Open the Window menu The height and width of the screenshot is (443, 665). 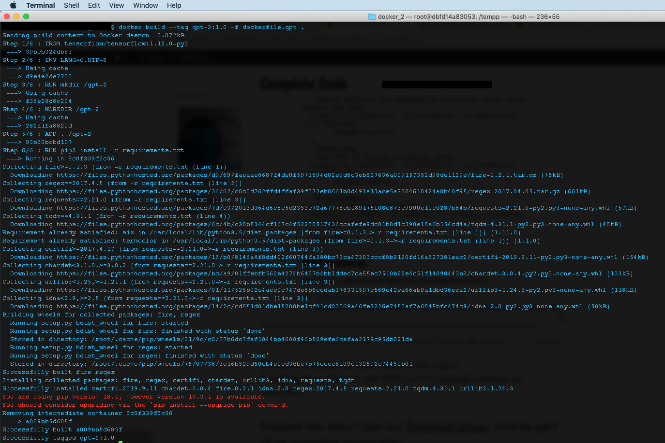(145, 5)
